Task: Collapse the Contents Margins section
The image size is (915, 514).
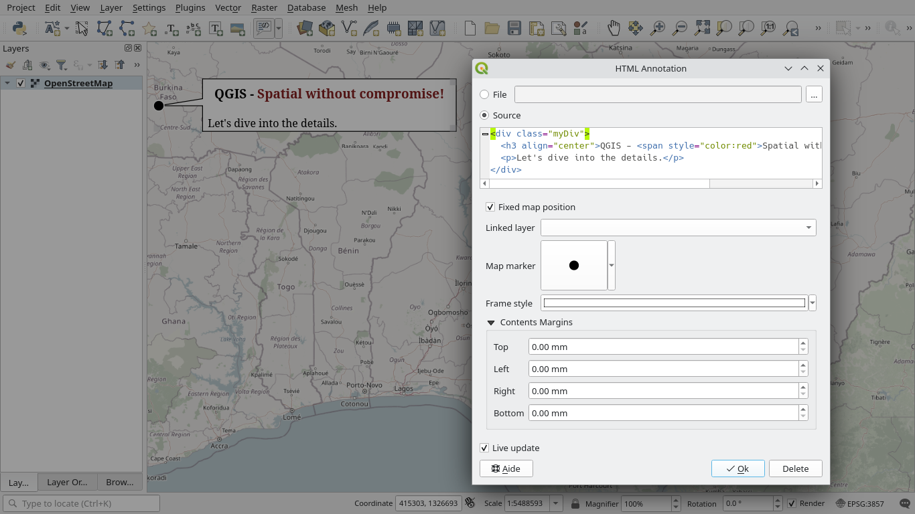Action: [x=492, y=323]
